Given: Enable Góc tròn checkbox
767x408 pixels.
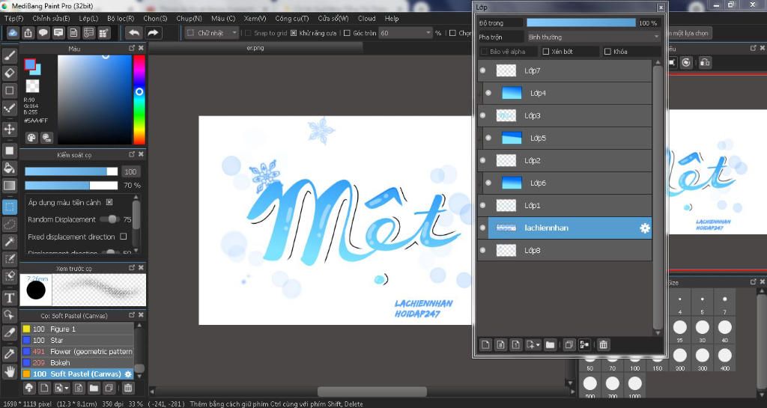Looking at the screenshot, I should 347,33.
